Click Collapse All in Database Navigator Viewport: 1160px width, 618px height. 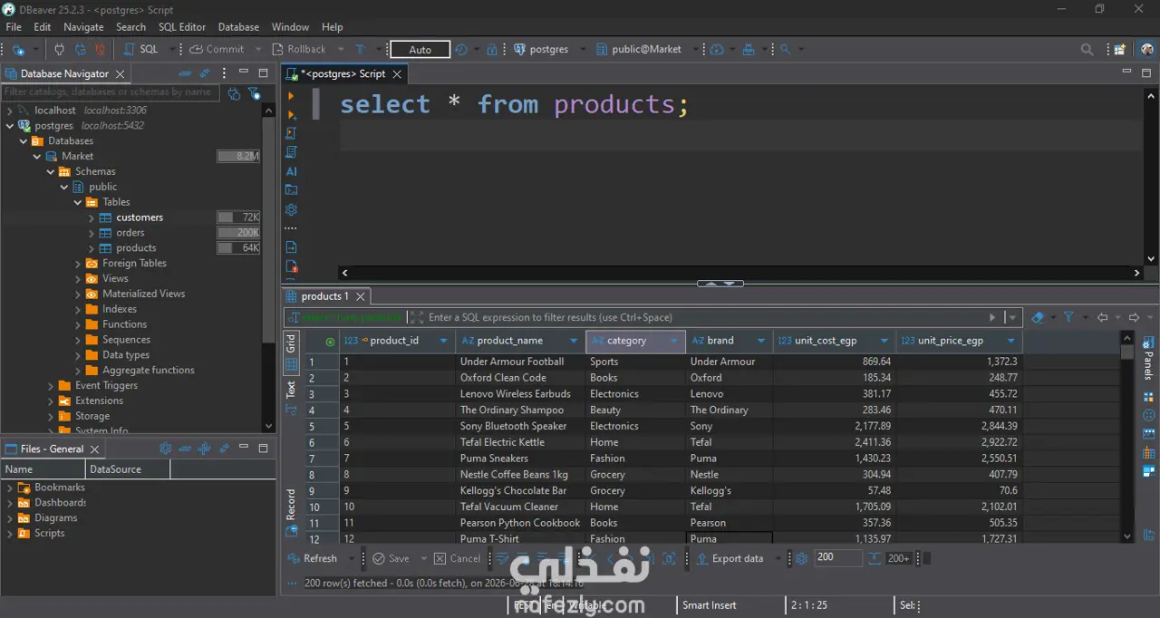(185, 73)
